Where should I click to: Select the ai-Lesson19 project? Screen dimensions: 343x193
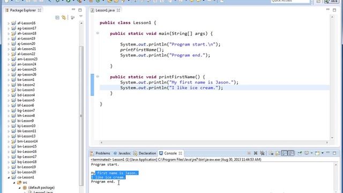pyautogui.click(x=26, y=39)
